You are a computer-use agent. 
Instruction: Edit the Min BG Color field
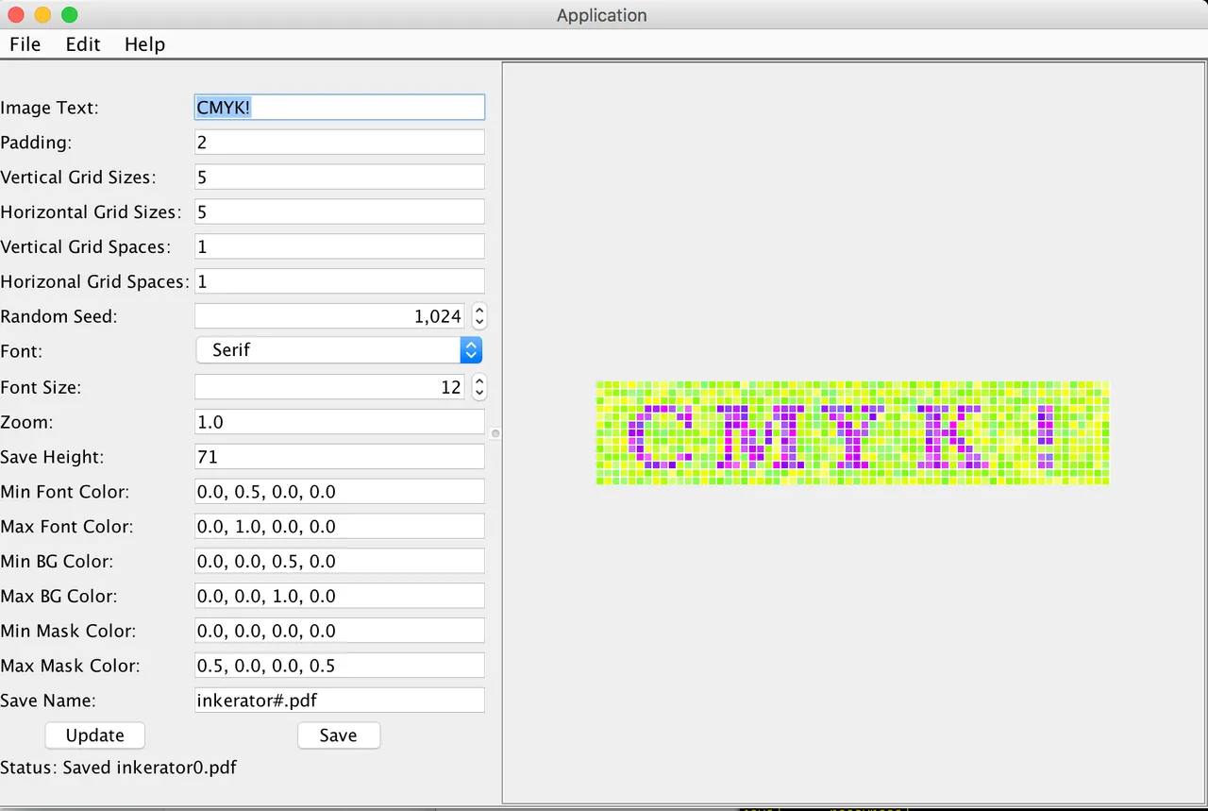point(340,562)
